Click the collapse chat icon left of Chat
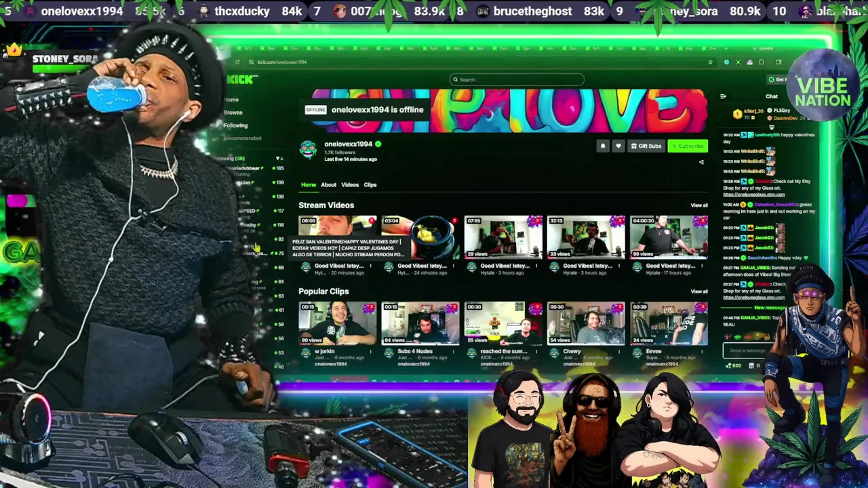The width and height of the screenshot is (868, 488). pos(723,96)
